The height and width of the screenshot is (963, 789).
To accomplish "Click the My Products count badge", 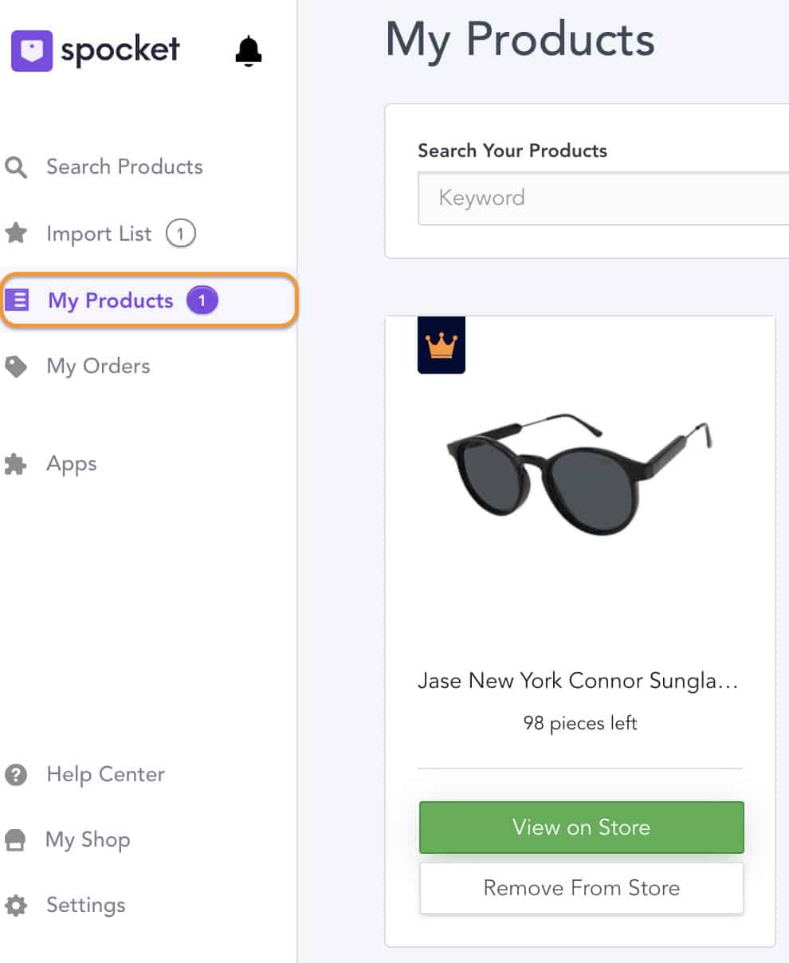I will coord(203,300).
